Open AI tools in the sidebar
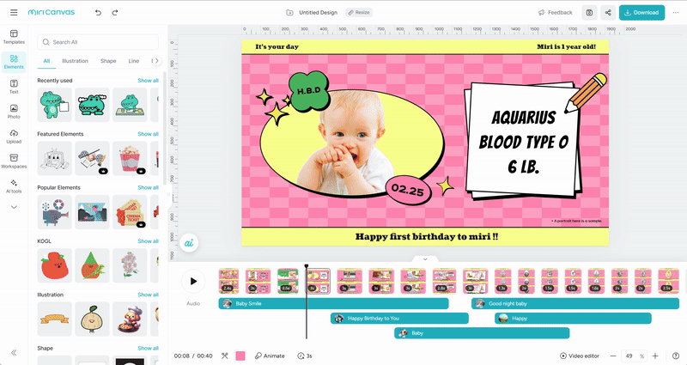The image size is (687, 365). pos(14,185)
